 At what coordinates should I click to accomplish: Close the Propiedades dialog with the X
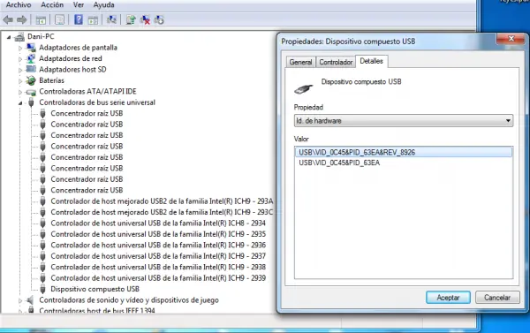511,39
